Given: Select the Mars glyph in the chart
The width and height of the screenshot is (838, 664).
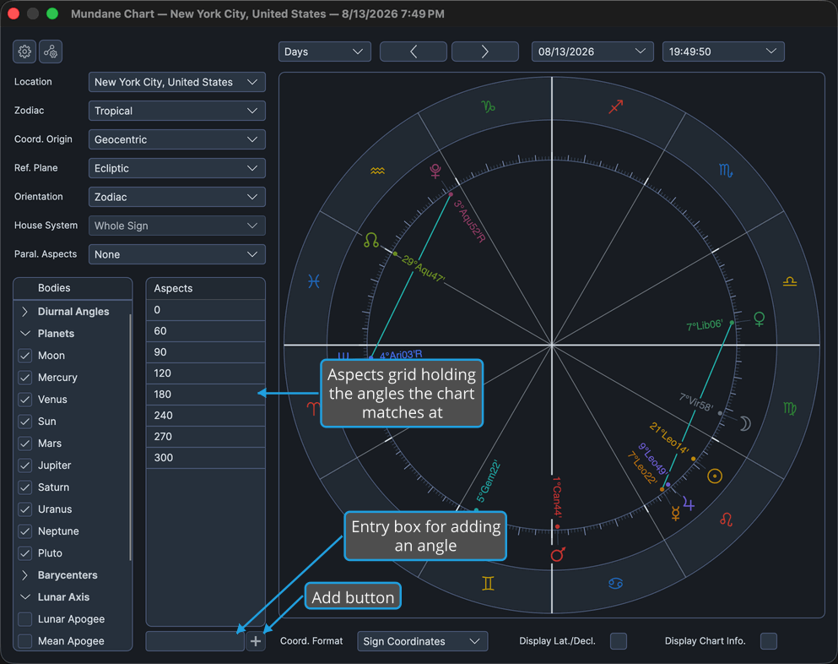Looking at the screenshot, I should [558, 554].
